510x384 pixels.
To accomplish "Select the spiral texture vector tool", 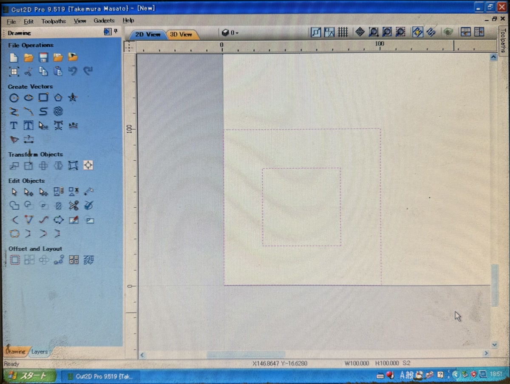I will [x=58, y=112].
